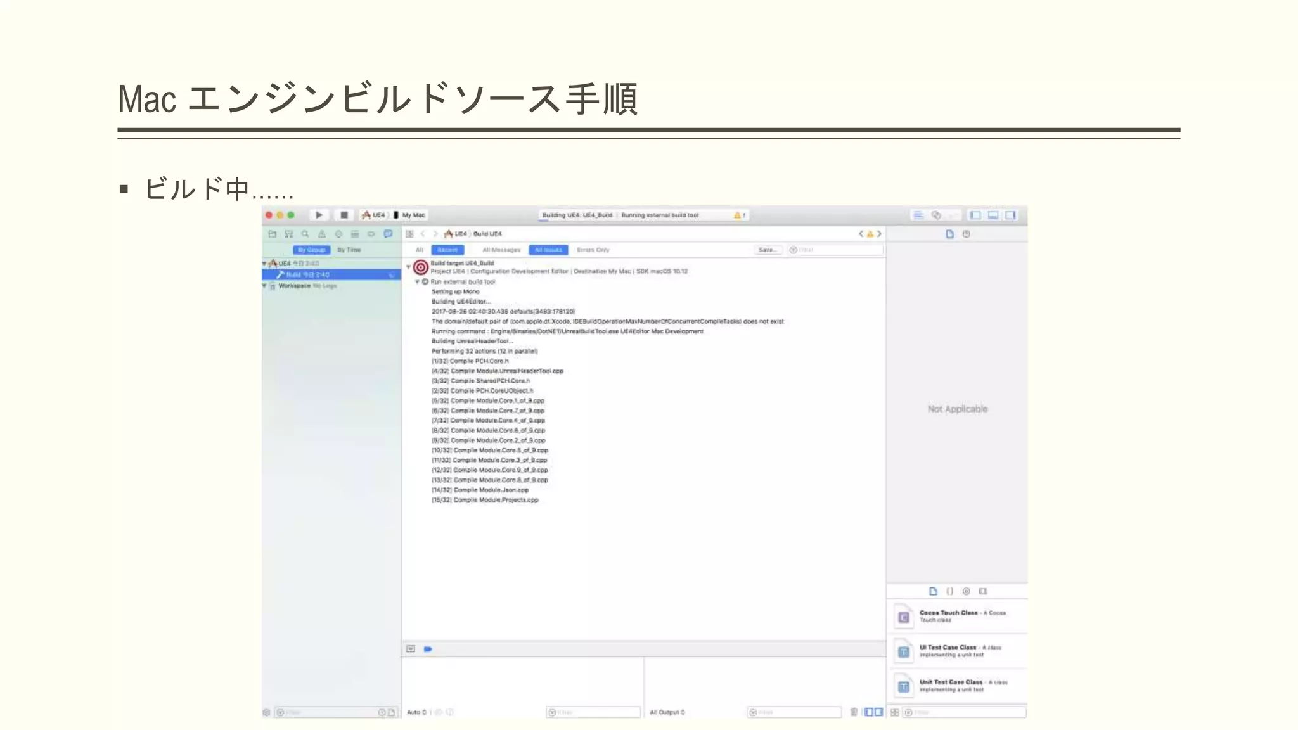Collapse the Workspace group
The width and height of the screenshot is (1298, 730).
coord(265,286)
